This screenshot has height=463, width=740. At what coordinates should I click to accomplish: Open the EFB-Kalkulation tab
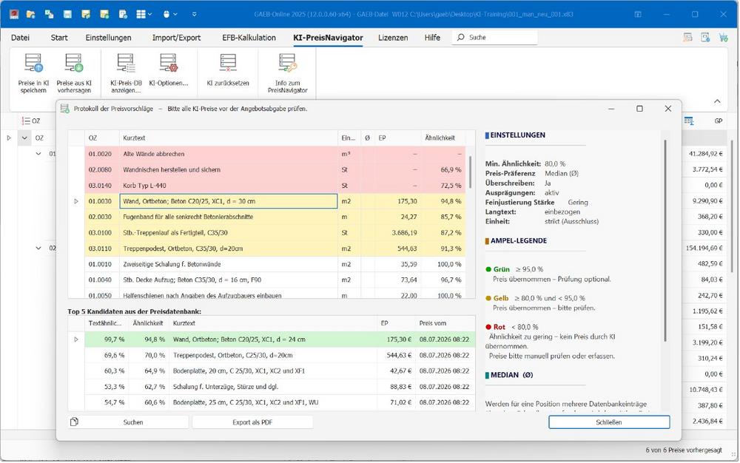249,38
